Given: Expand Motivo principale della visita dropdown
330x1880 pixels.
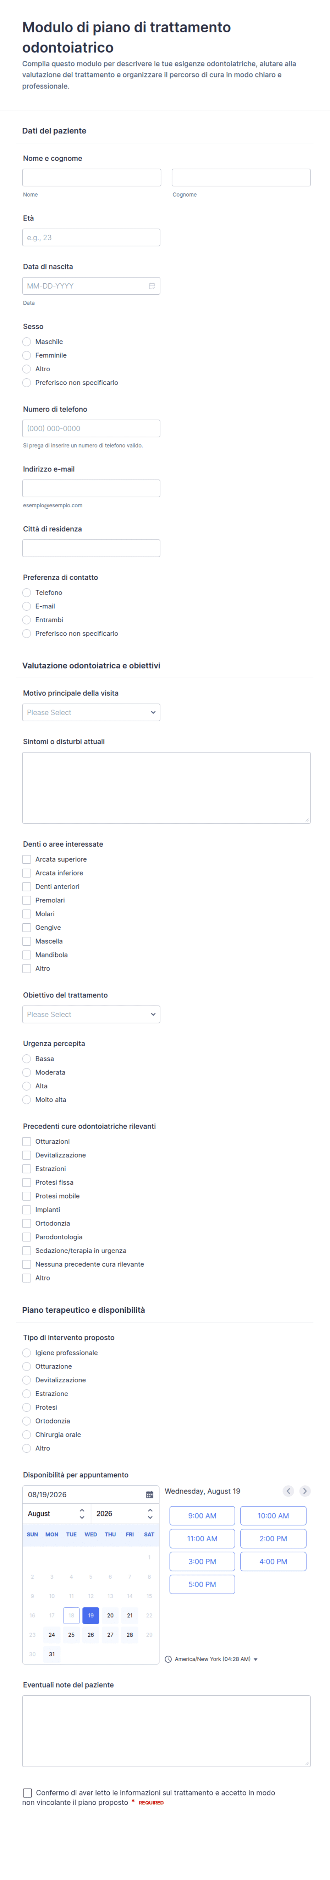Looking at the screenshot, I should (91, 712).
